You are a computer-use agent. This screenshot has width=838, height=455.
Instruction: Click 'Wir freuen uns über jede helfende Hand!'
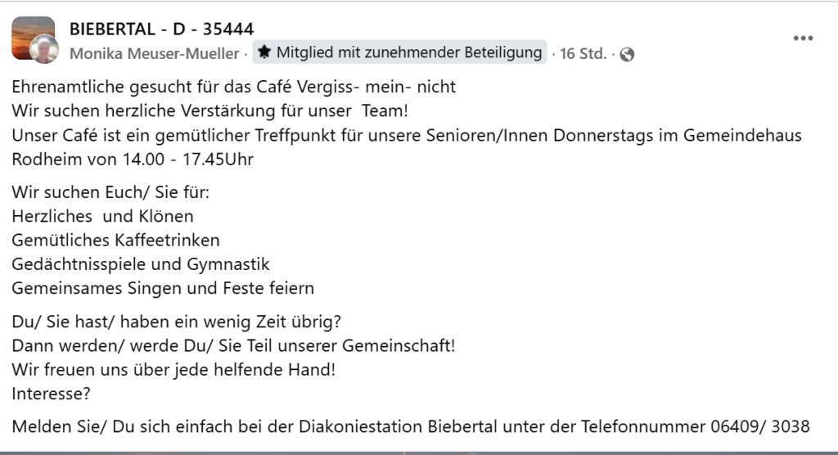(x=173, y=369)
